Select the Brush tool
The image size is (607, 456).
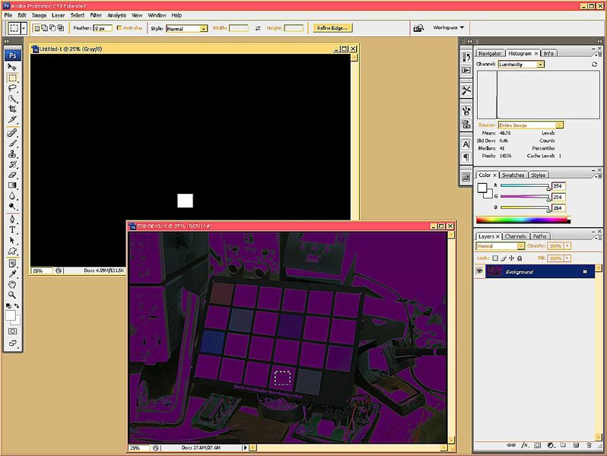point(13,143)
